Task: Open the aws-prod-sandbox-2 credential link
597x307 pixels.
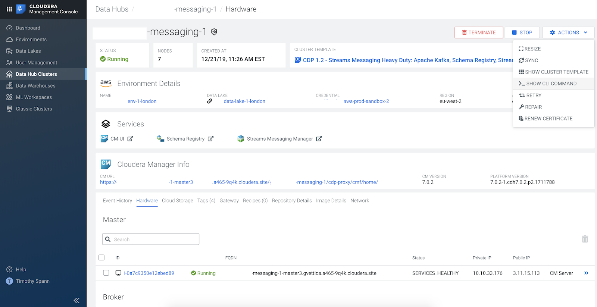Action: (x=366, y=101)
